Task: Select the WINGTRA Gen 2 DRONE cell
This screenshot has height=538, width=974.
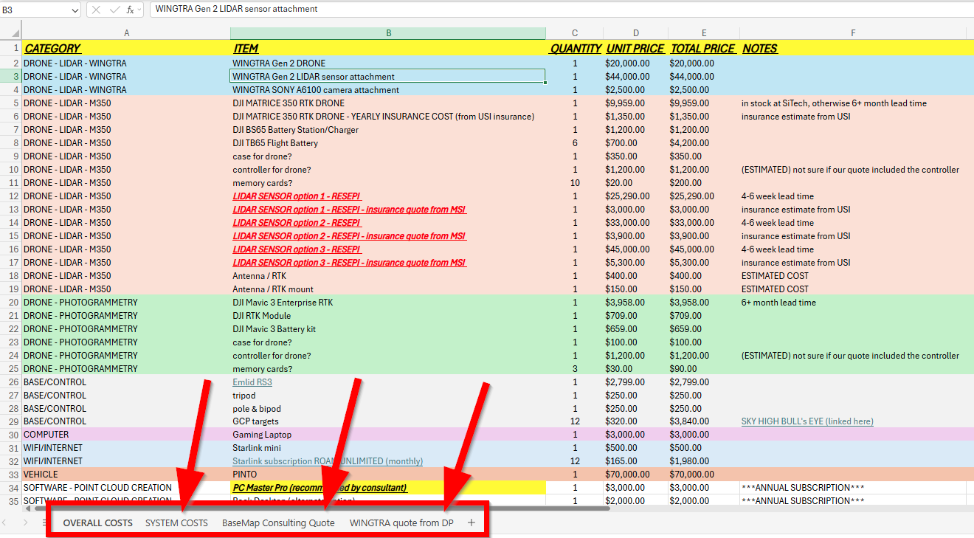Action: click(x=388, y=63)
